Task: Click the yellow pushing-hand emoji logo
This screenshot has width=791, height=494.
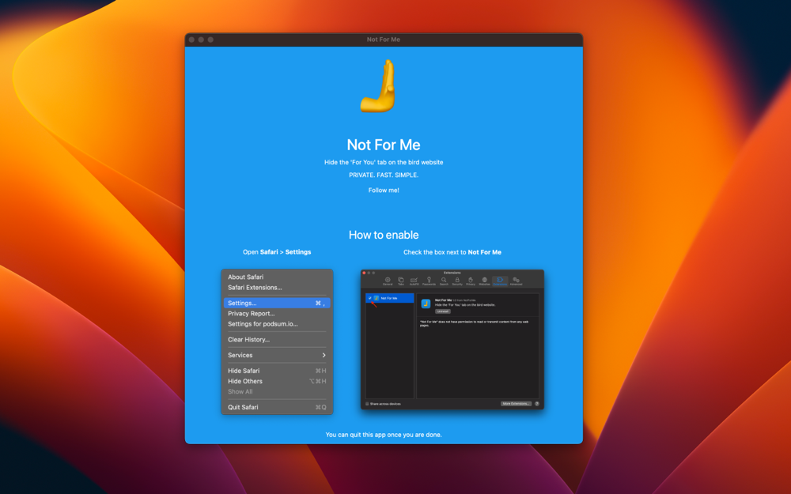Action: click(378, 85)
